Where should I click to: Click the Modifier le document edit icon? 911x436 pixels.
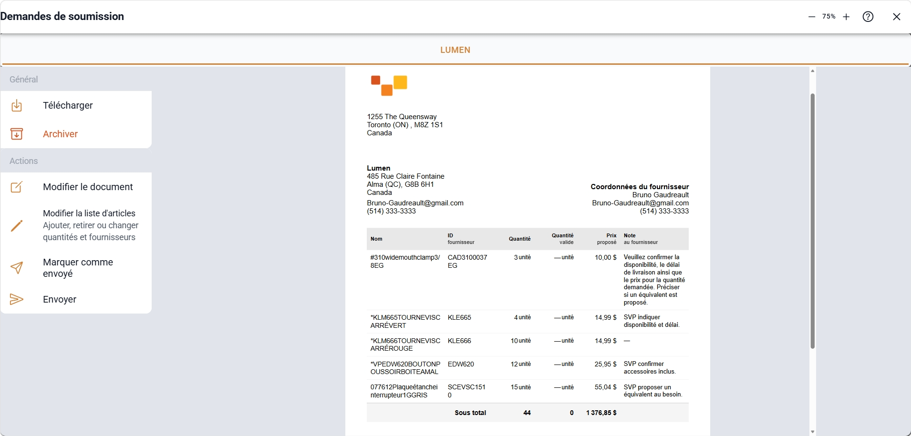(x=17, y=187)
